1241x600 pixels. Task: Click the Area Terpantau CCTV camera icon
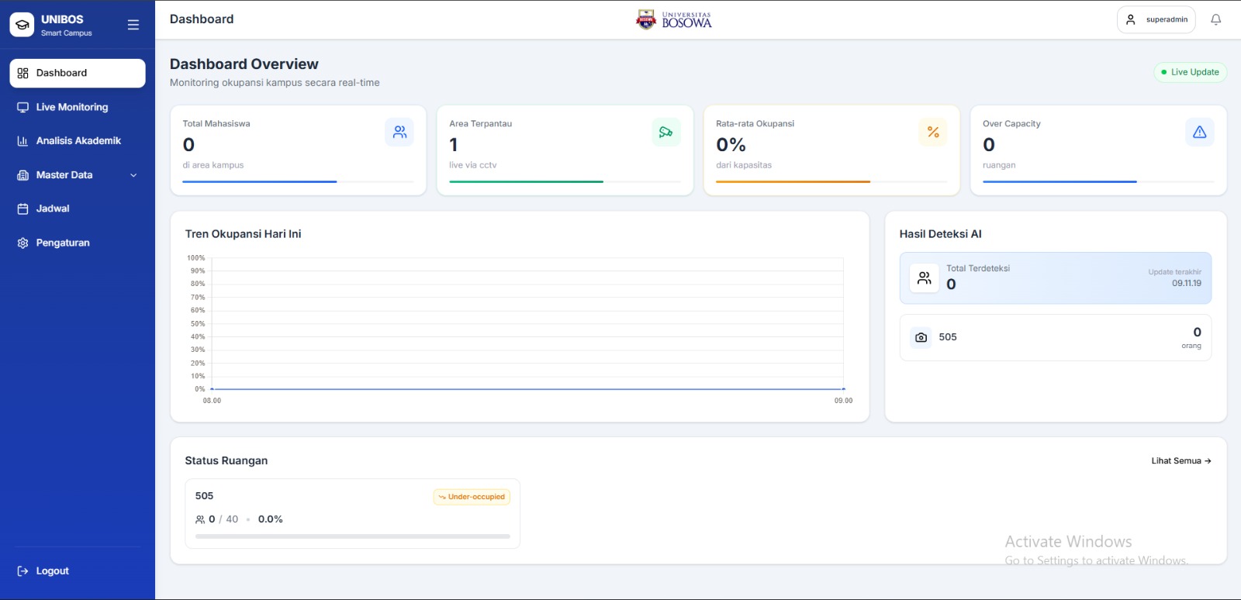click(x=666, y=132)
